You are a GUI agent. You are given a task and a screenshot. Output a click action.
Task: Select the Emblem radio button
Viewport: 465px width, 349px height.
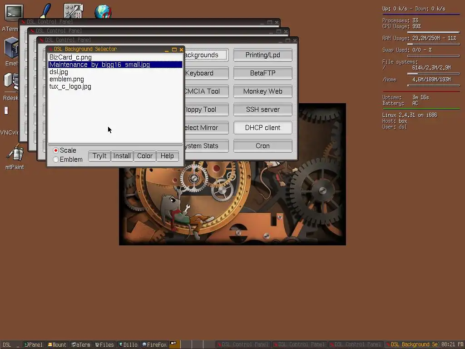point(56,160)
